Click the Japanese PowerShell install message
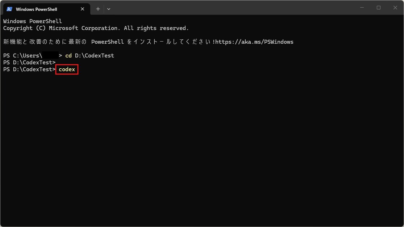 [109, 42]
